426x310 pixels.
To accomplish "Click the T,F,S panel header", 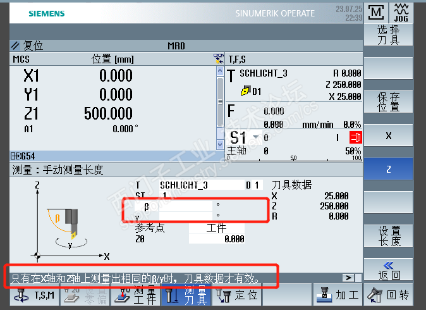I will point(294,59).
